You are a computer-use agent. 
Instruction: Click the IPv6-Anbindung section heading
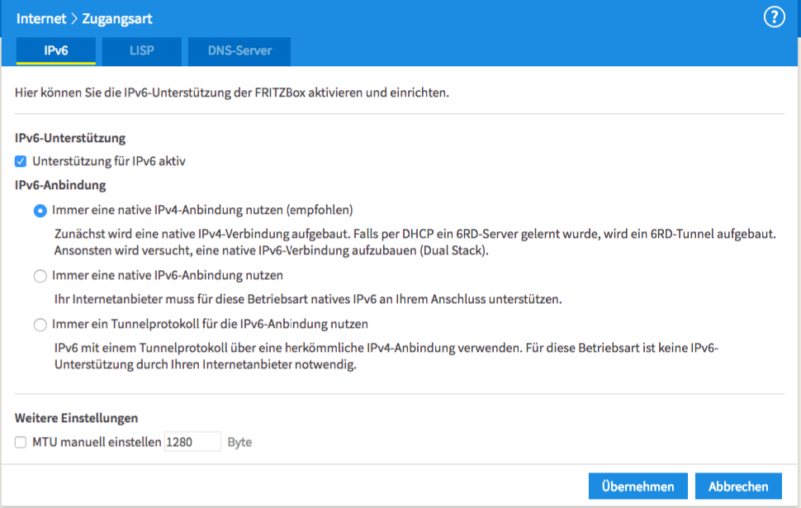click(60, 185)
